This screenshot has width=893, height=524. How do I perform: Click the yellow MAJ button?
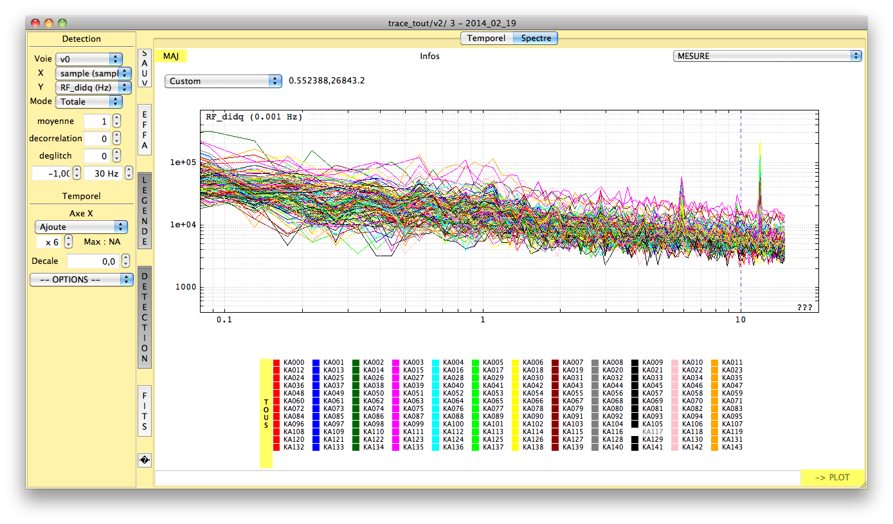coord(171,56)
